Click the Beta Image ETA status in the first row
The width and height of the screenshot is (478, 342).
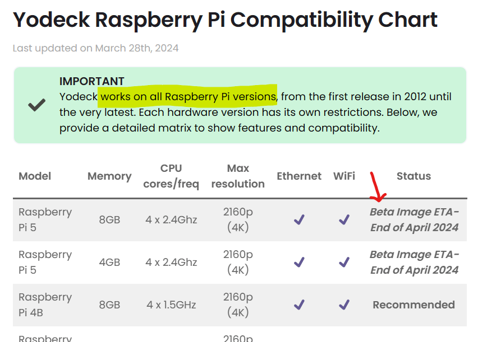414,220
